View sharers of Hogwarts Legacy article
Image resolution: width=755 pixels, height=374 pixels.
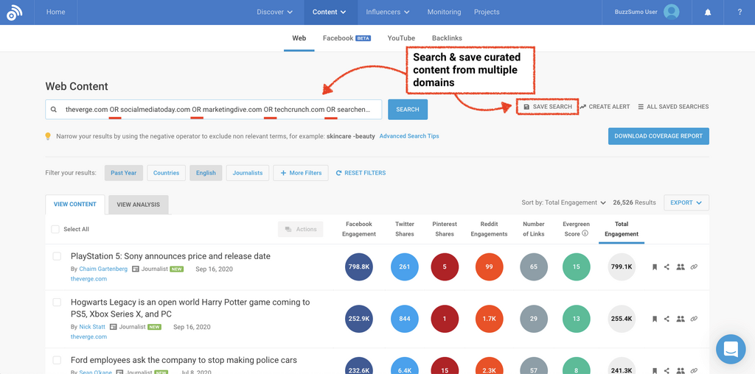680,320
